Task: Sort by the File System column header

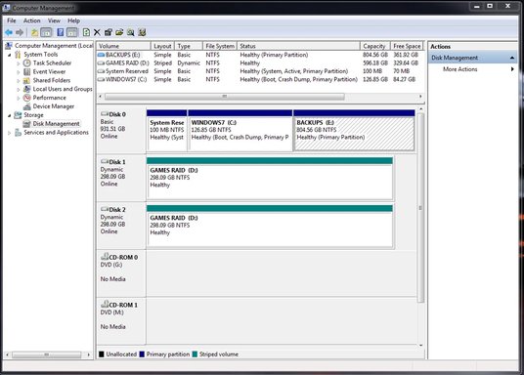Action: [x=220, y=46]
